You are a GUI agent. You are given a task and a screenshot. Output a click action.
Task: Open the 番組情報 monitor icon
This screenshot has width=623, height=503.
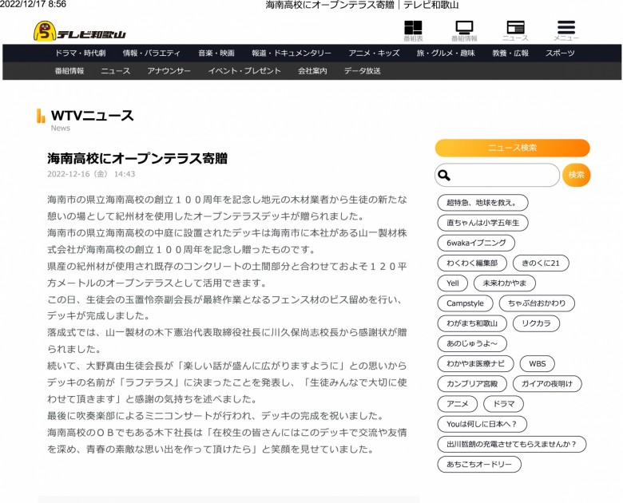[464, 31]
